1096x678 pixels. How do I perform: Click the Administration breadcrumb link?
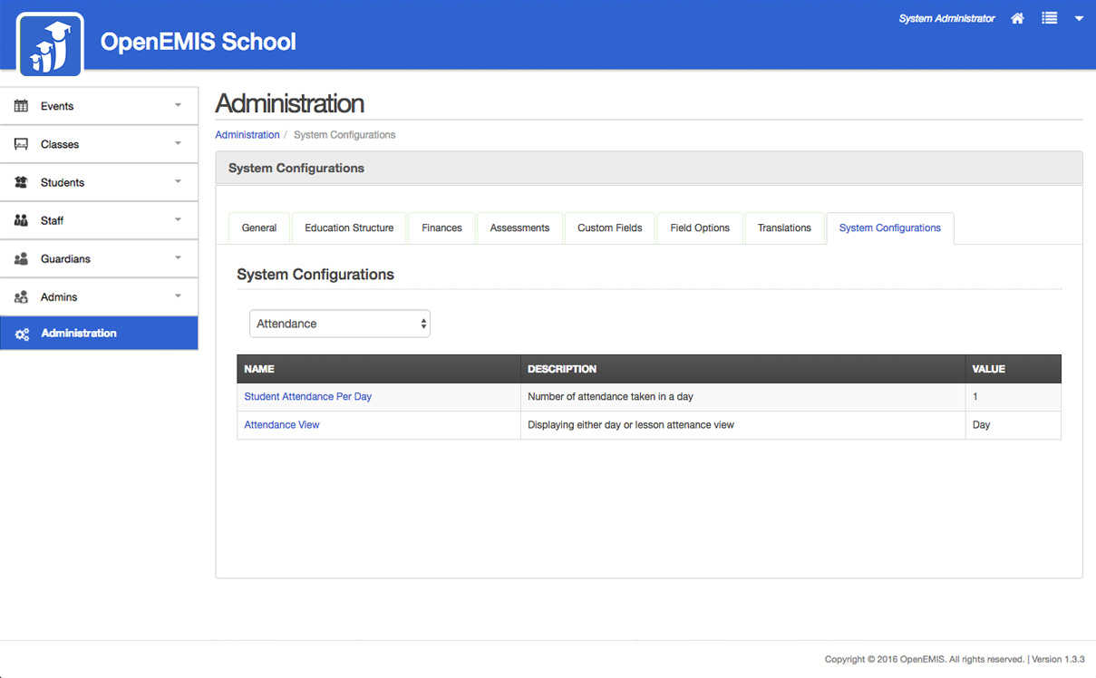[247, 134]
